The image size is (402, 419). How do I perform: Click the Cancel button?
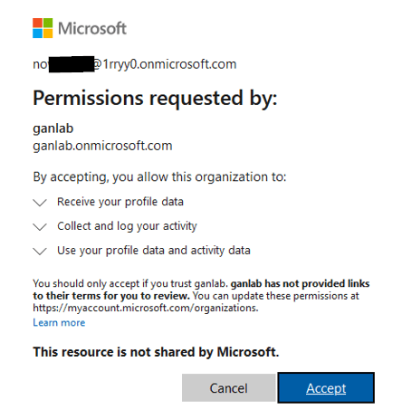click(229, 388)
